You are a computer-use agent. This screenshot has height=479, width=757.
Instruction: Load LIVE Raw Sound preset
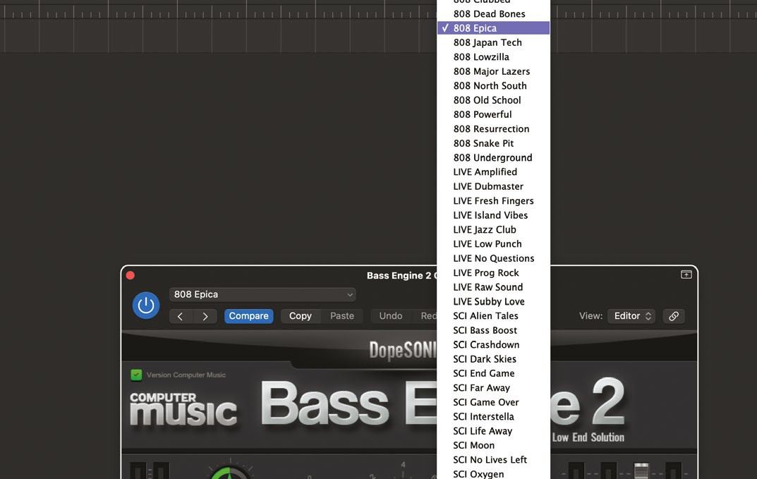click(493, 287)
